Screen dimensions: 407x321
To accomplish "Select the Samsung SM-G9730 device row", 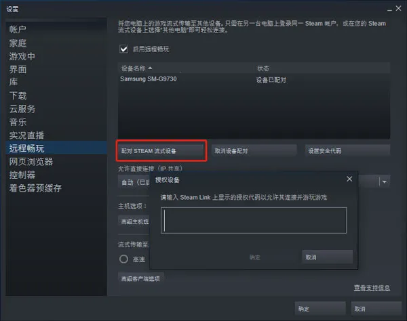I will [x=254, y=79].
